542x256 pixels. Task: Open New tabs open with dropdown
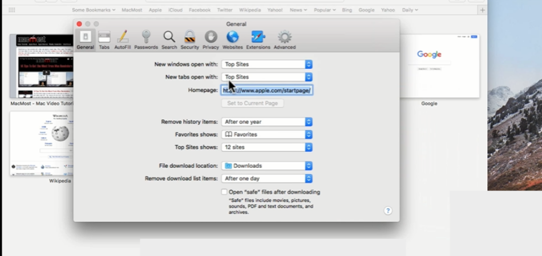click(x=267, y=77)
